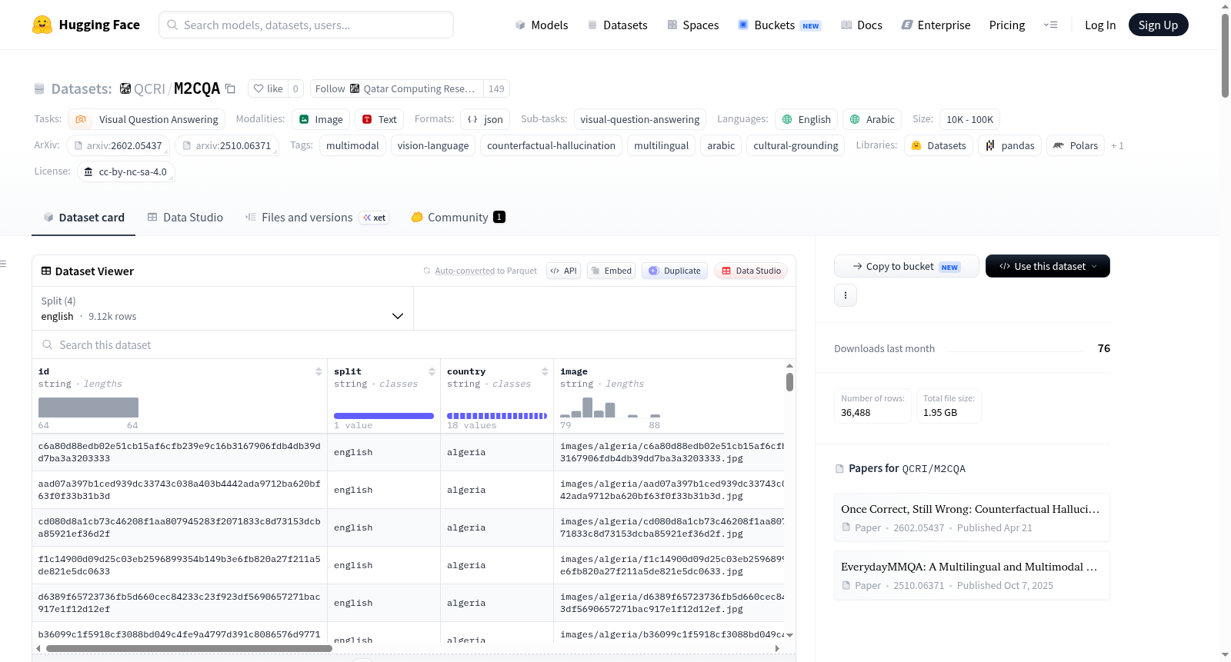
Task: Click the license icon next to cc-by-nc-sa-4.0
Action: (88, 171)
